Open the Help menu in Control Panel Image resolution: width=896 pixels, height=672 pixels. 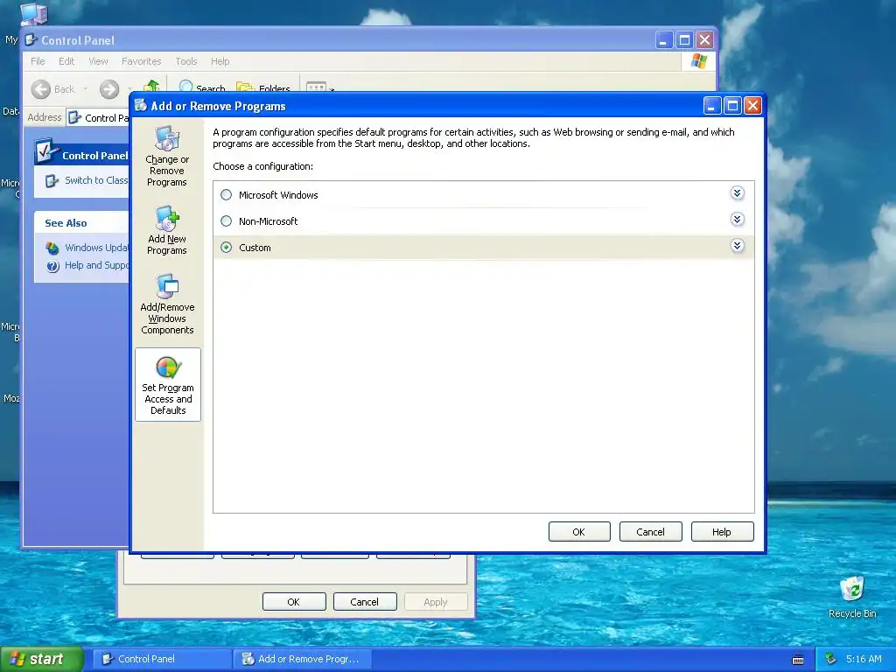[x=220, y=61]
